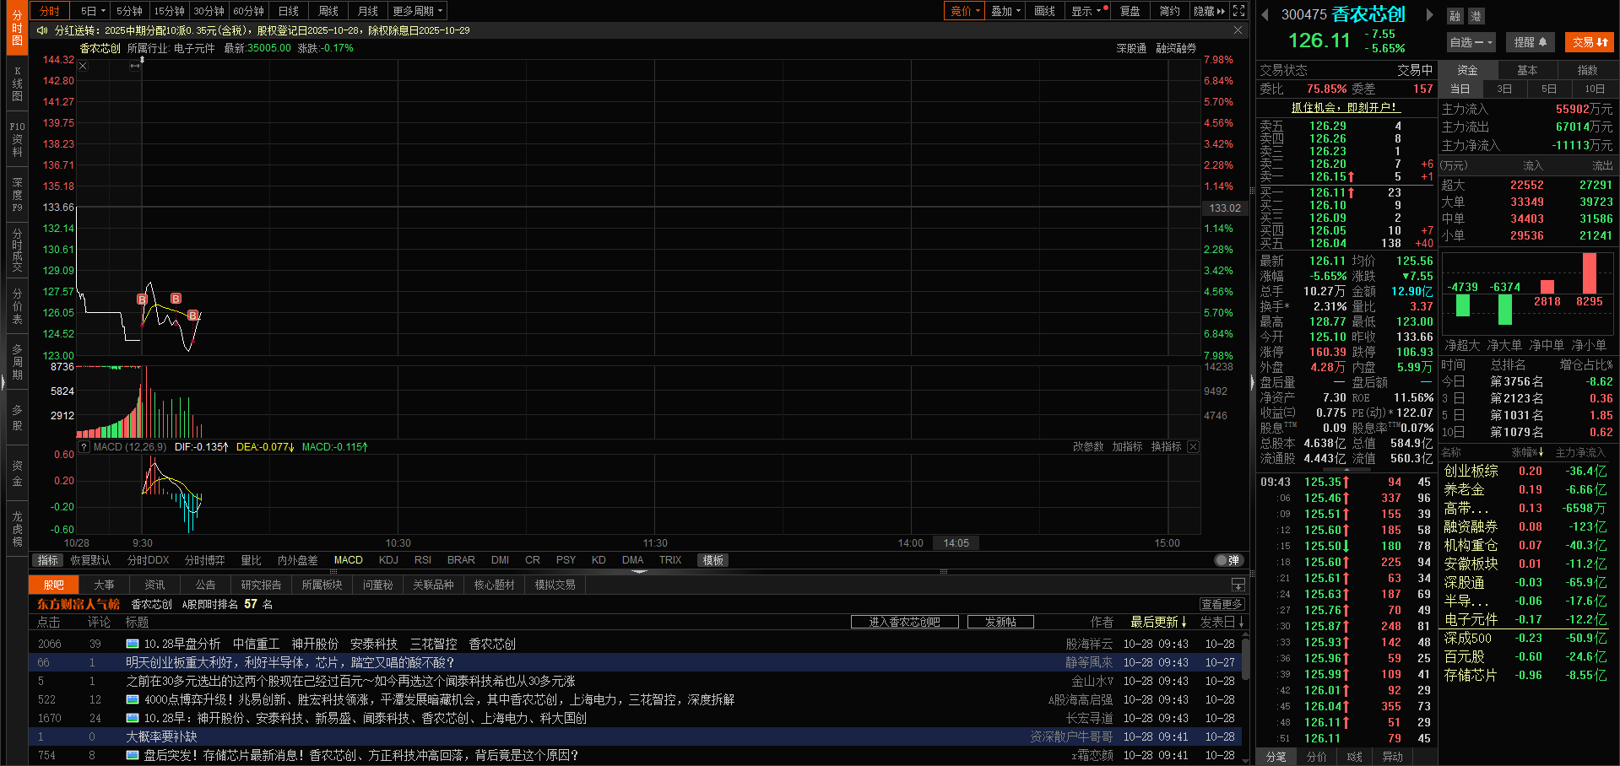The width and height of the screenshot is (1620, 766).
Task: Toggle the MACD indicator selection
Action: (x=348, y=560)
